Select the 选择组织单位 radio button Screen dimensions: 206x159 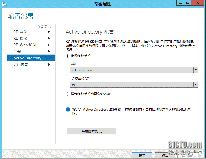click(68, 56)
